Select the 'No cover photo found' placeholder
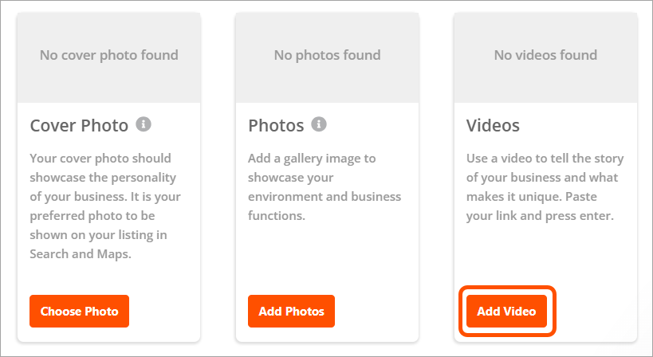 click(109, 56)
